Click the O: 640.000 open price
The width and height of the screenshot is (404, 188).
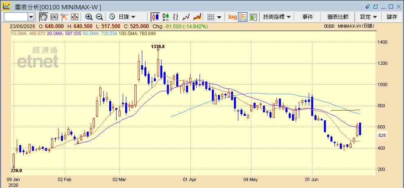tap(52, 27)
